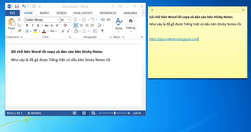The image size is (251, 132).
Task: Toggle Justify paragraph alignment
Action: coord(92,25)
